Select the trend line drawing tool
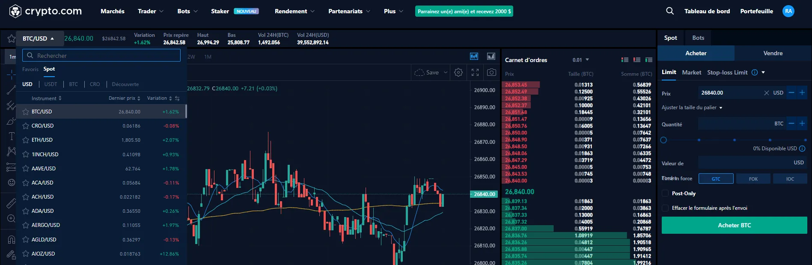Screen dimensions: 812x265 point(11,90)
